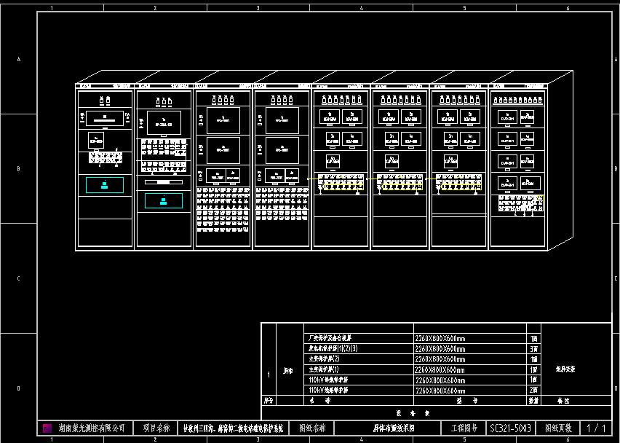Click top row dimension 2260X800X600mm
620x443 pixels.
pos(440,338)
